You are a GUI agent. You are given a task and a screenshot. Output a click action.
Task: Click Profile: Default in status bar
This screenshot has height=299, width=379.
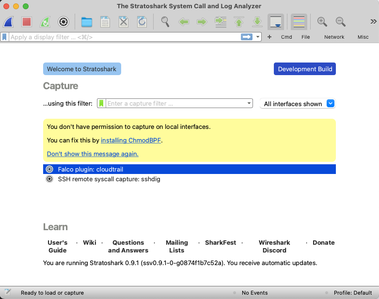(353, 293)
